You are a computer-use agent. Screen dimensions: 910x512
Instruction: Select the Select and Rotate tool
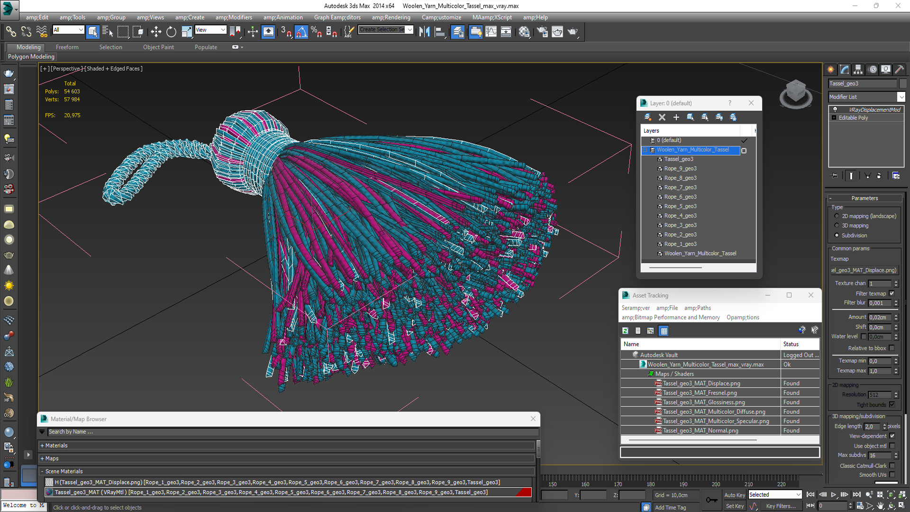[171, 32]
